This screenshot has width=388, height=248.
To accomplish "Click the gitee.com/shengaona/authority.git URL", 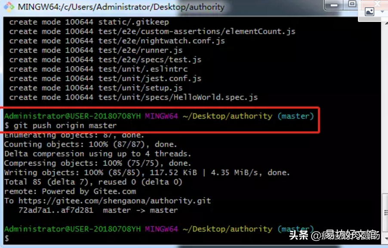I will (x=114, y=201).
